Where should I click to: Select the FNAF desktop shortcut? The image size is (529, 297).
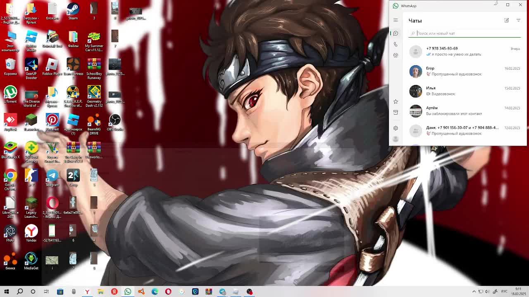coord(10,233)
